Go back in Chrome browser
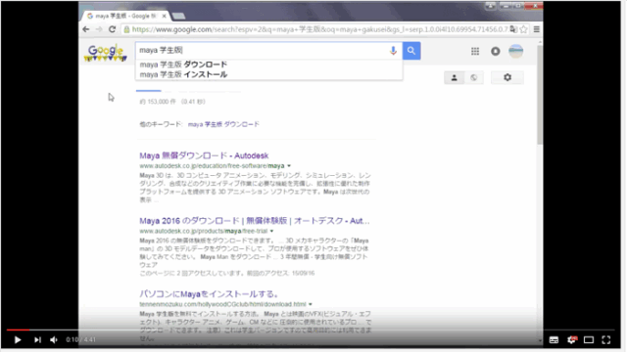627x352 pixels. coord(86,29)
